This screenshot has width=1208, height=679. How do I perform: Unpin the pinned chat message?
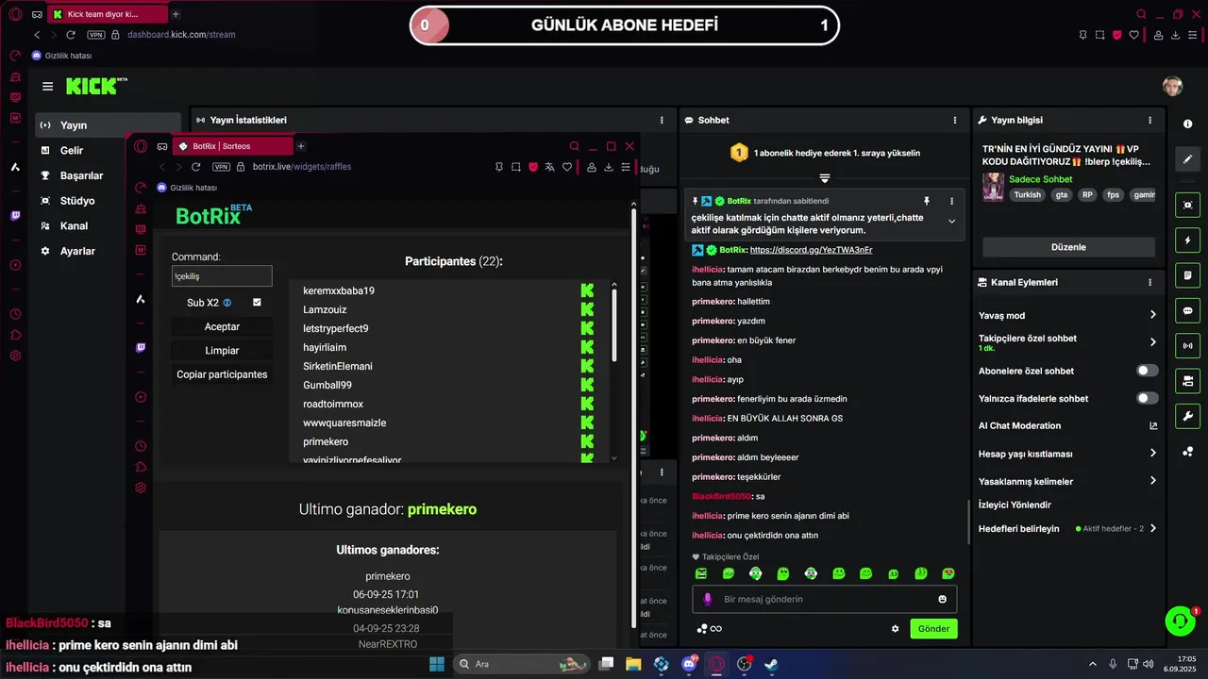tap(927, 201)
